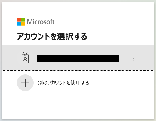156x121 pixels.
Task: Click the gray circle behind plus sign
Action: coord(25,83)
